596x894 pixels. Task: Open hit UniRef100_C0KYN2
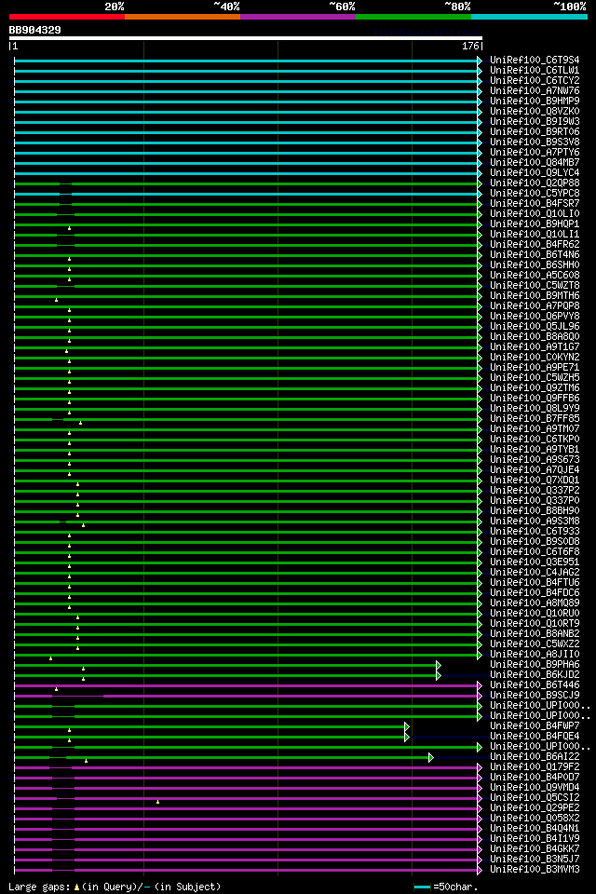point(535,358)
